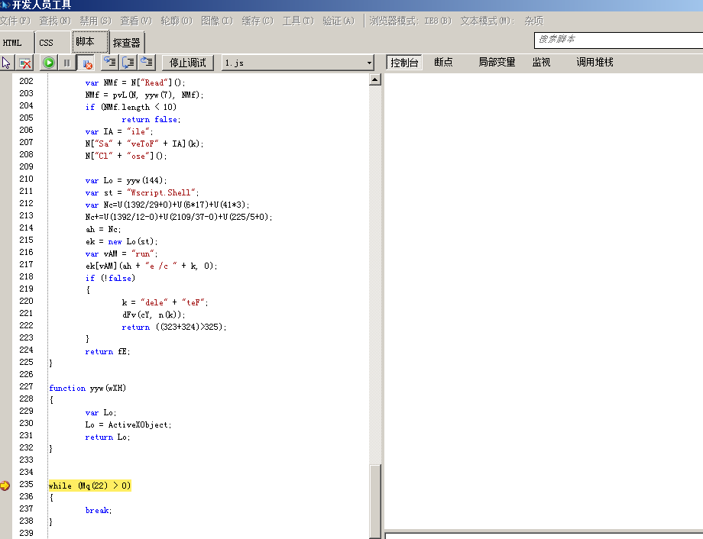Viewport: 703px width, 539px height.
Task: Open the 文本模式 menu
Action: tap(488, 21)
